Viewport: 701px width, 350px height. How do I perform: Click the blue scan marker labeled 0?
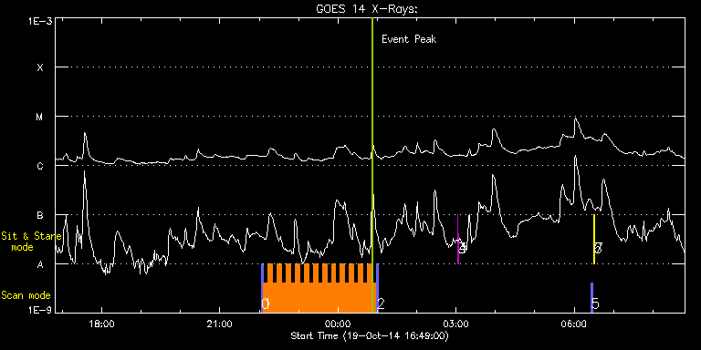pos(263,288)
